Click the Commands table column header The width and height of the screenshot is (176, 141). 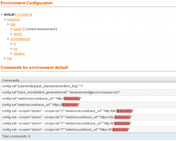pos(88,80)
